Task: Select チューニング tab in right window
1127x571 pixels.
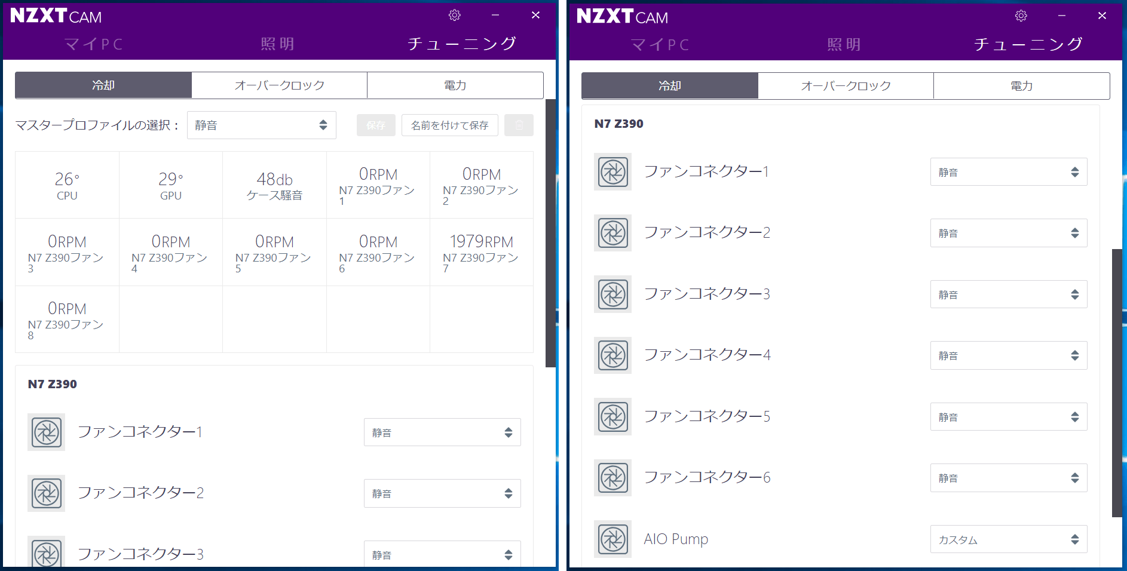Action: coord(1028,44)
